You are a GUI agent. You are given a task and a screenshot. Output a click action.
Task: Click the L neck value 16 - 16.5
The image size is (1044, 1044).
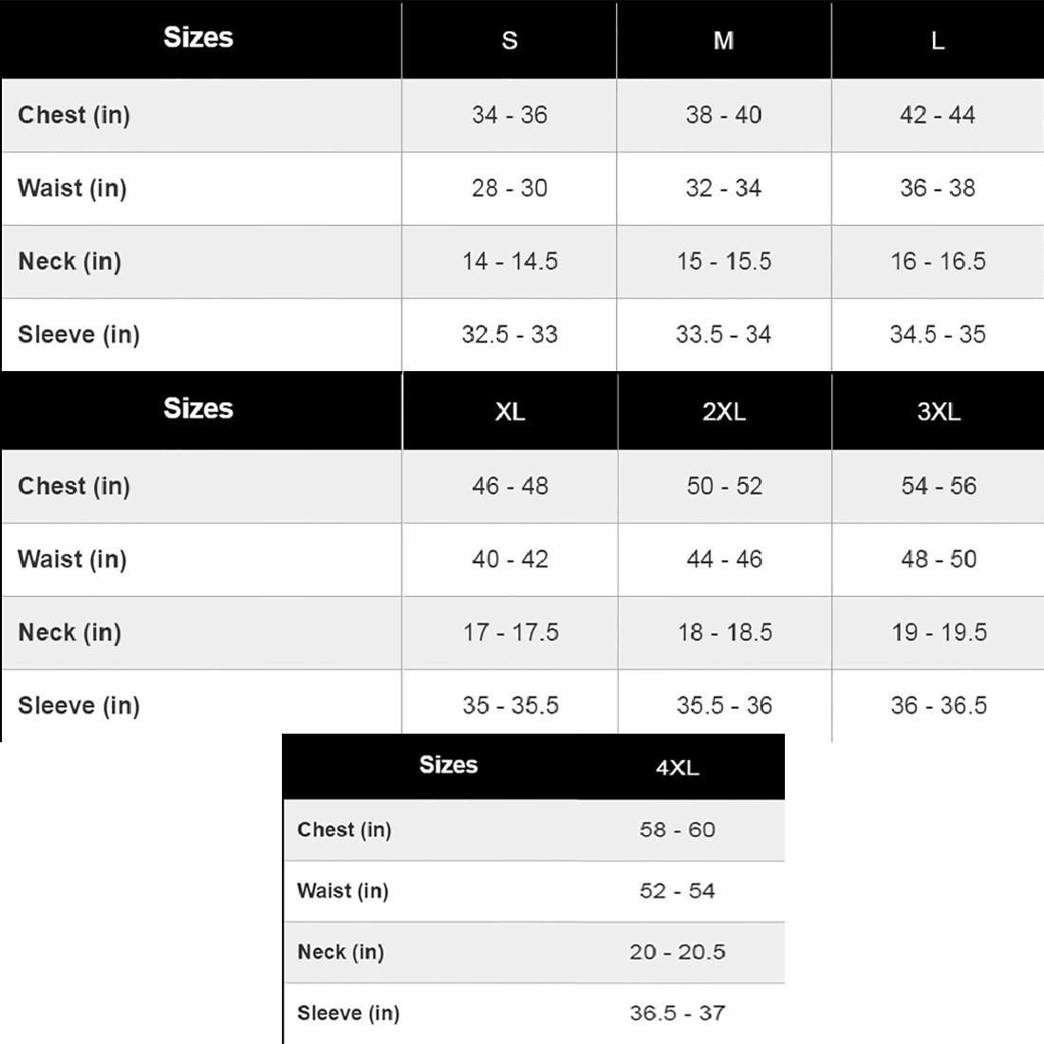pos(938,261)
